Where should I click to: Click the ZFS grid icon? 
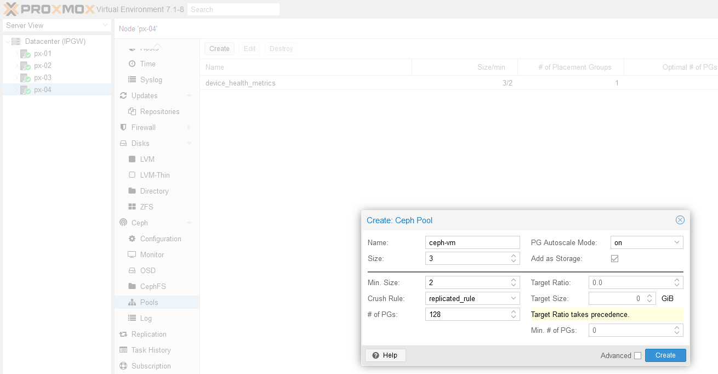(x=132, y=207)
